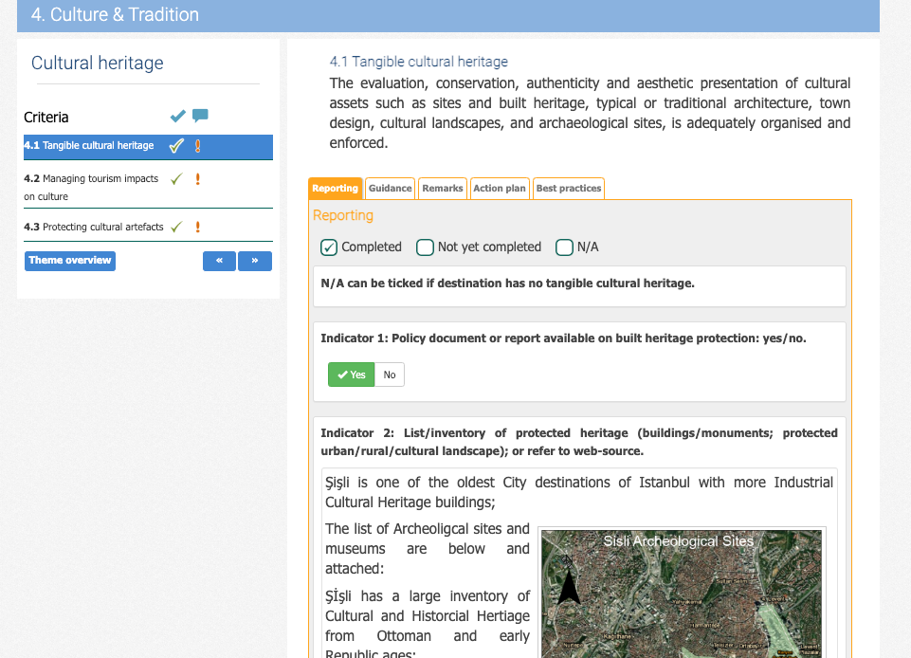Click the green checkmark next to criterion 4.2
Image resolution: width=911 pixels, height=658 pixels.
point(176,178)
